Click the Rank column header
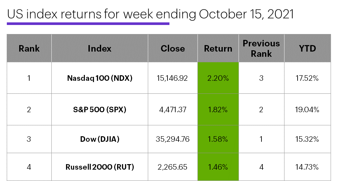The image size is (347, 181). [x=29, y=49]
